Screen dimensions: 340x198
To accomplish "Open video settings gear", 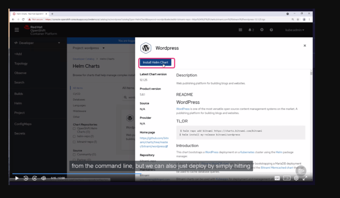I will pyautogui.click(x=296, y=178).
